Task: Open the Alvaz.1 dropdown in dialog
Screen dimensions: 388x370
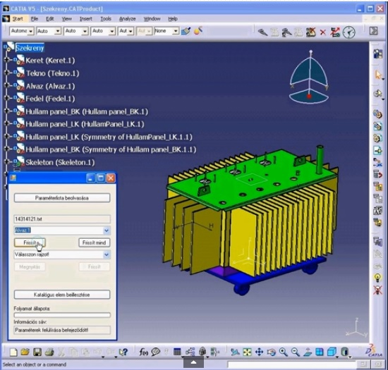Action: click(107, 230)
